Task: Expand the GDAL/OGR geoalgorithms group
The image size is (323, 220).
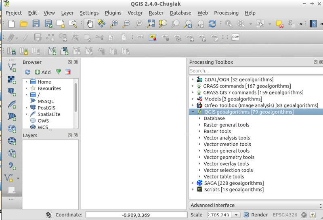Action: click(x=193, y=79)
